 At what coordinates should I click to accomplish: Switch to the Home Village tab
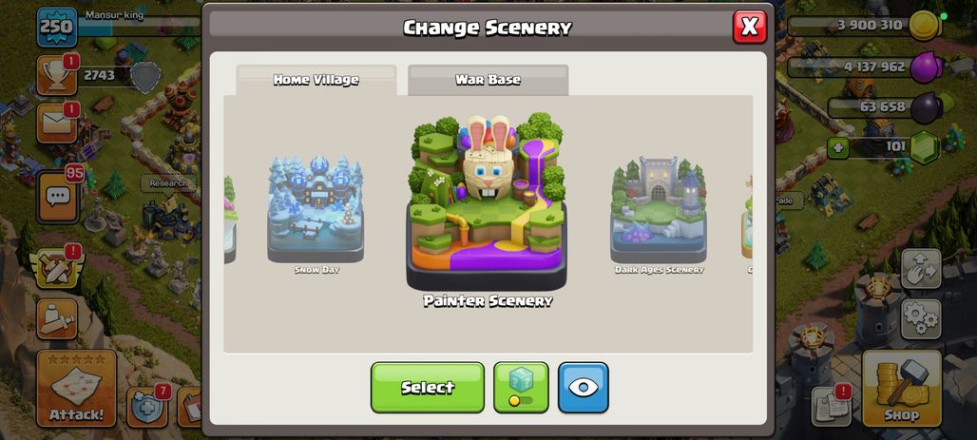tap(316, 80)
